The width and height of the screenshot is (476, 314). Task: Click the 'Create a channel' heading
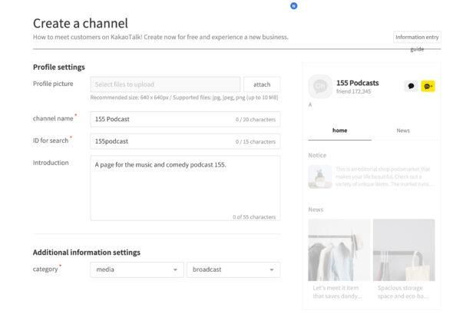pos(81,23)
